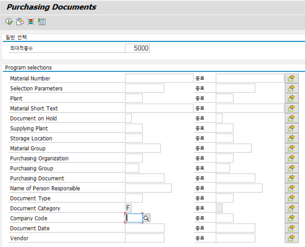Open multiple selection for Plant
Viewport: 305px width, 247px height.
pos(292,98)
